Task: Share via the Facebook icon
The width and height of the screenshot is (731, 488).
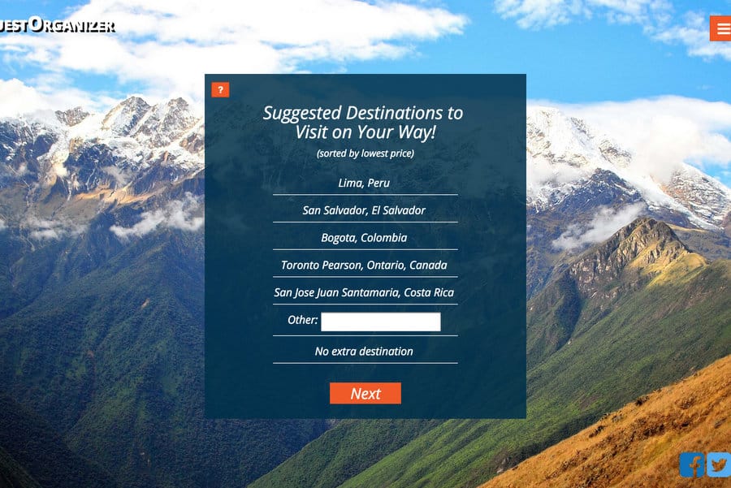Action: (x=692, y=464)
